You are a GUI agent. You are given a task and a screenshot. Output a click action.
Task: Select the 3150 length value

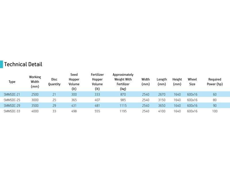[x=162, y=100]
